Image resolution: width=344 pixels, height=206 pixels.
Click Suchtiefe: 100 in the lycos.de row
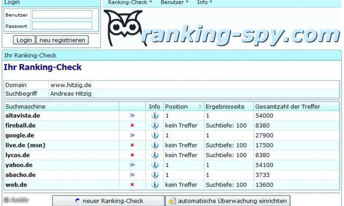(226, 155)
